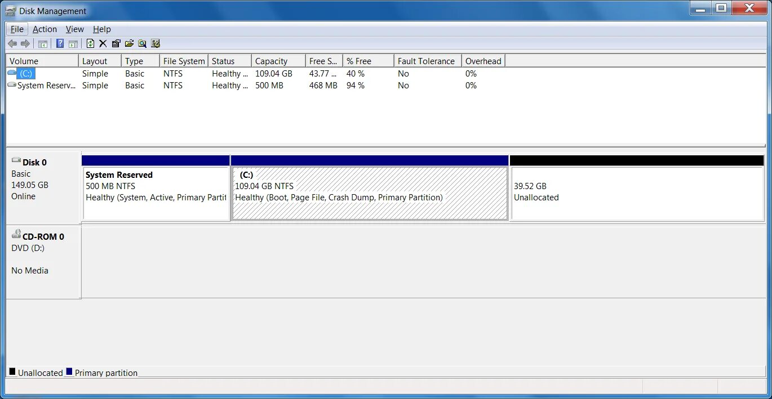Open Help via the blue question-mark icon
772x399 pixels.
(60, 44)
